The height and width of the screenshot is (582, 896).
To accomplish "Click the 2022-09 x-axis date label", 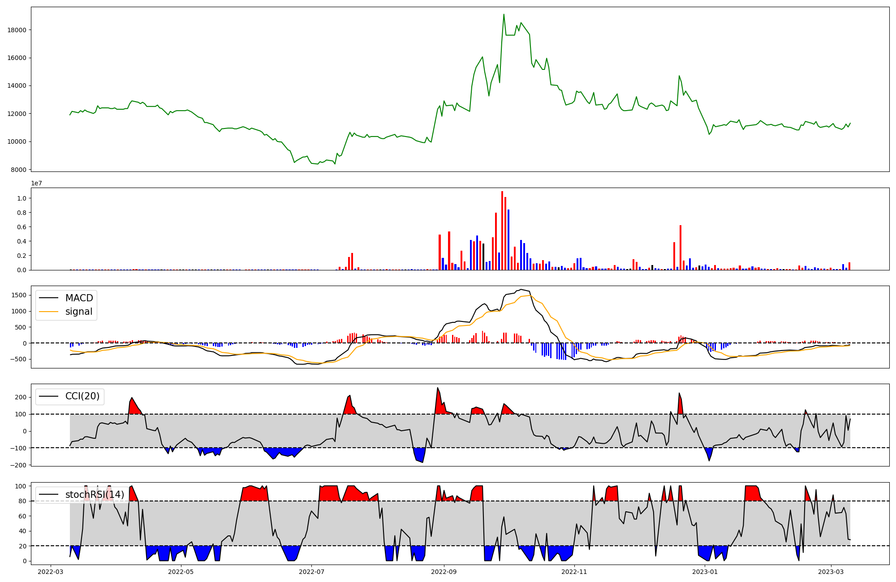I will tap(444, 572).
